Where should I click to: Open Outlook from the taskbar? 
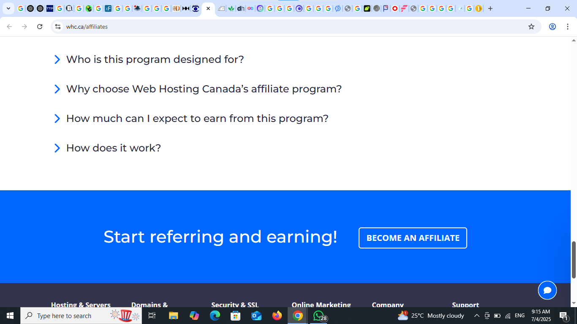(256, 316)
